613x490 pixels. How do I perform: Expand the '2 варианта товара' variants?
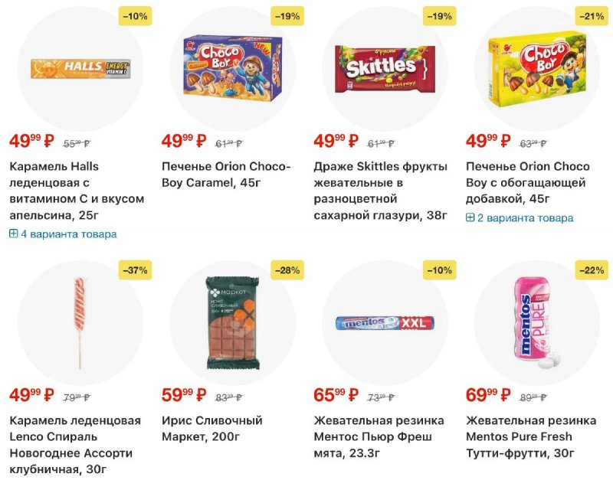click(525, 218)
